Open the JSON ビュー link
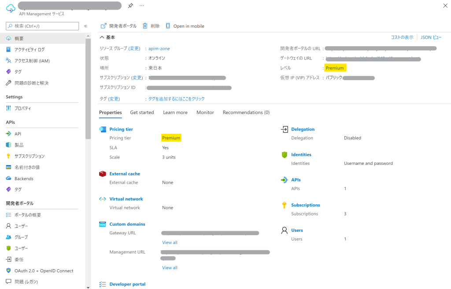Image resolution: width=451 pixels, height=289 pixels. (x=431, y=37)
